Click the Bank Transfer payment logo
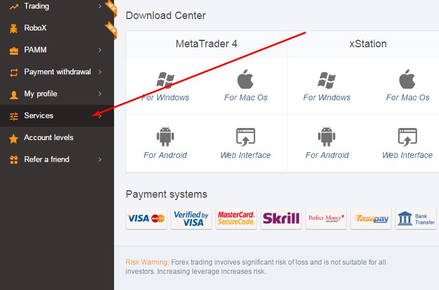This screenshot has width=439, height=290. pyautogui.click(x=416, y=219)
